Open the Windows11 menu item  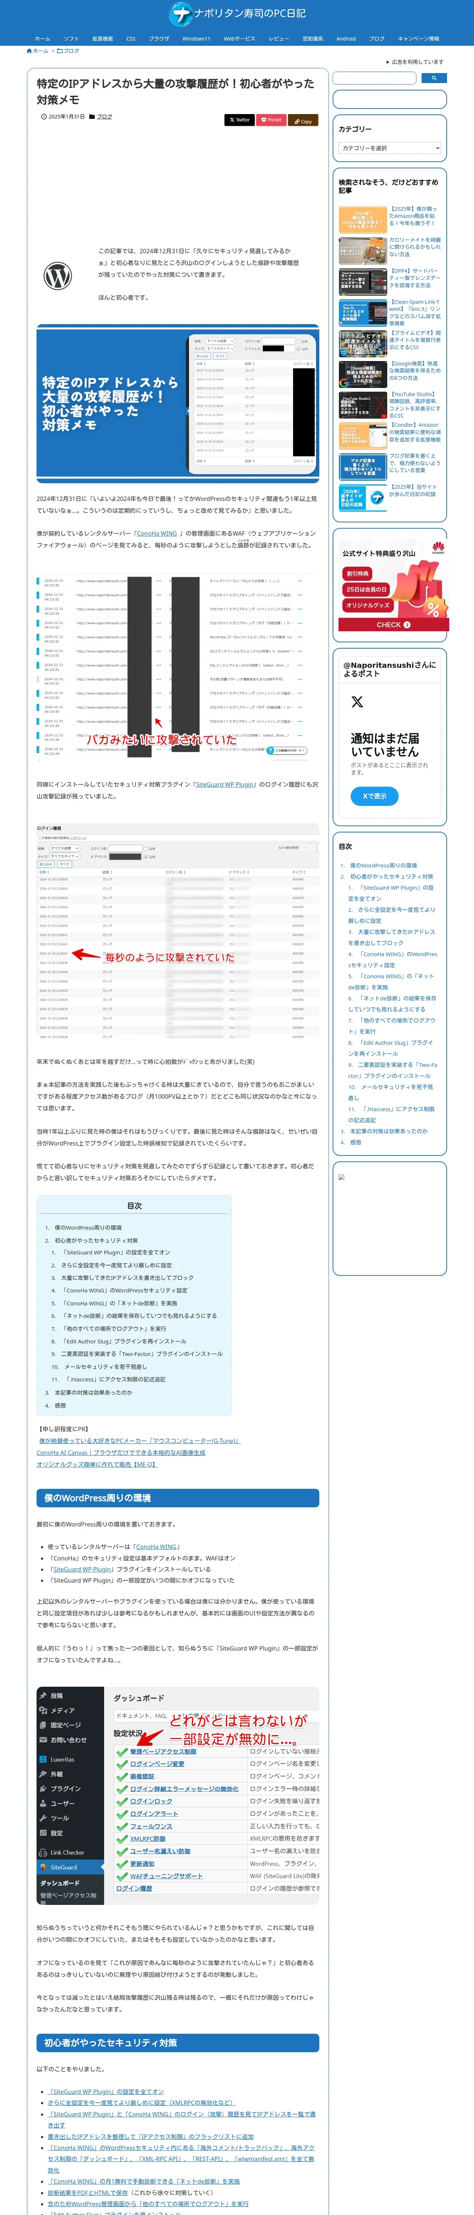[196, 39]
